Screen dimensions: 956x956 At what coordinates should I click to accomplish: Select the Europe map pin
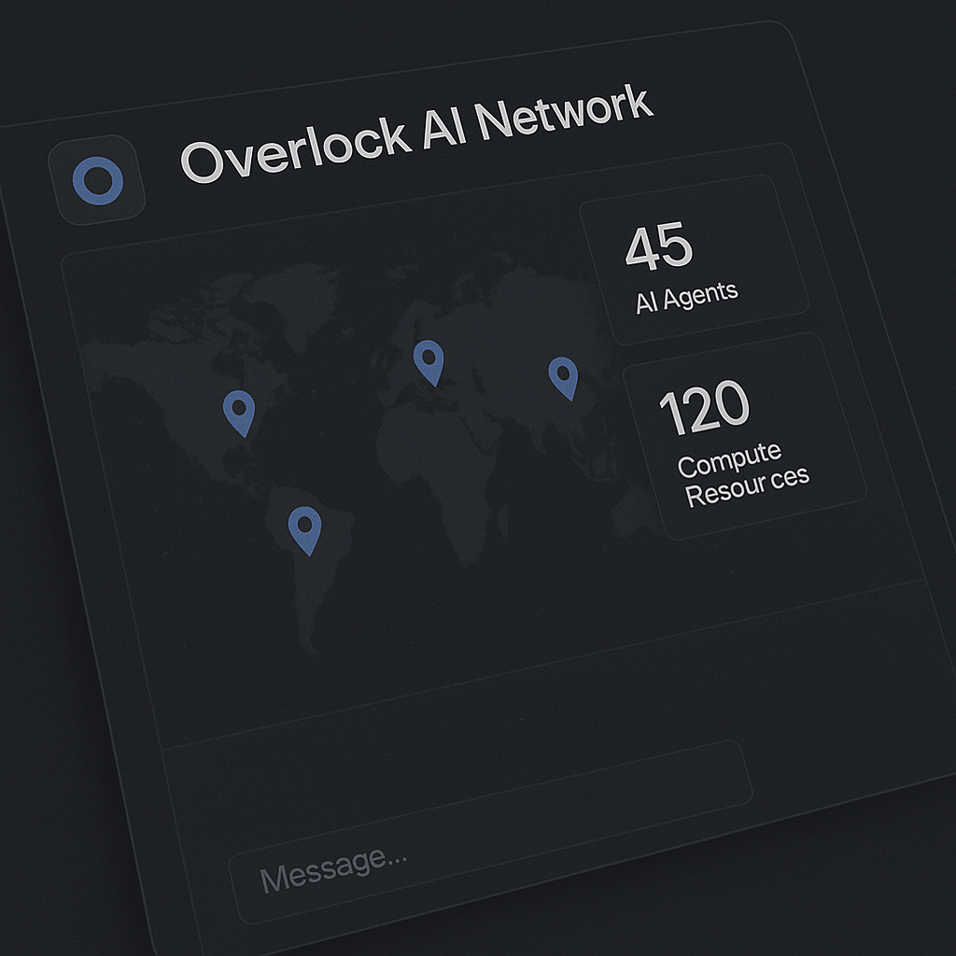point(428,360)
